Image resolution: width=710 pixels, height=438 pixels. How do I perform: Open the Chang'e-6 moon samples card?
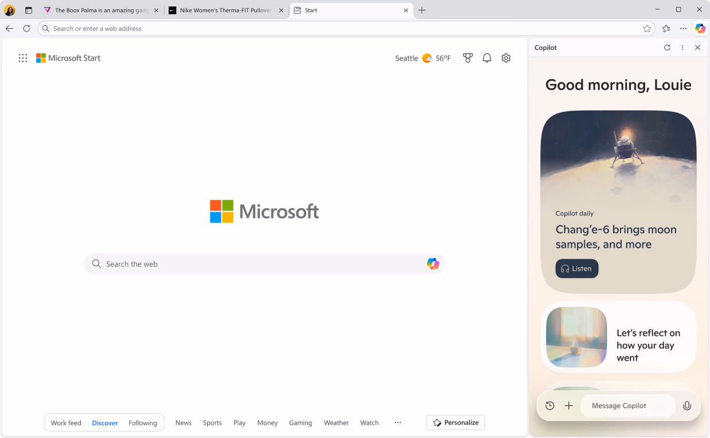coord(618,202)
